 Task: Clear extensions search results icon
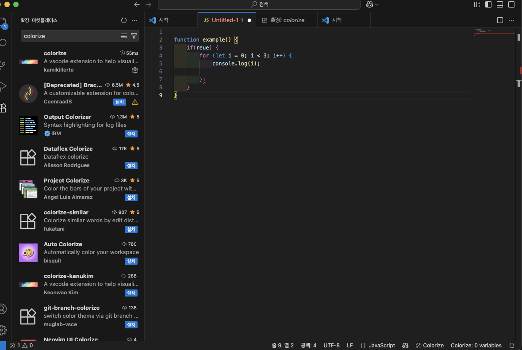tap(124, 36)
